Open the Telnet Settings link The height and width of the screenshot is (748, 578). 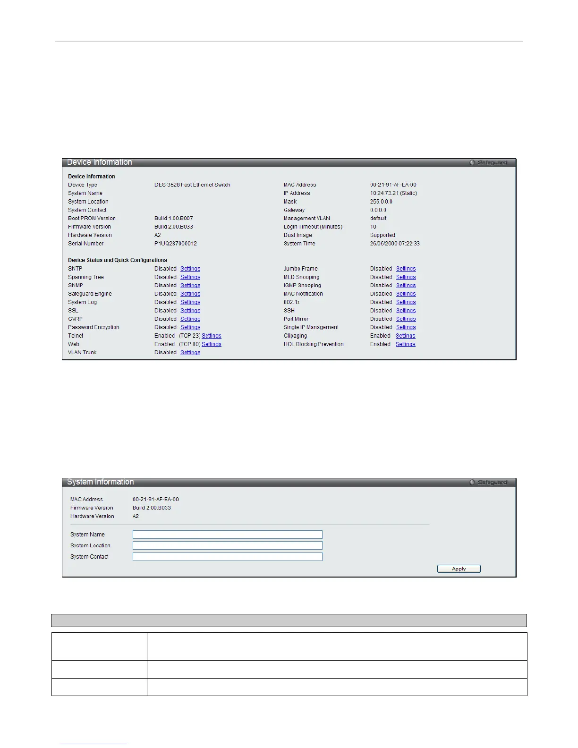212,336
